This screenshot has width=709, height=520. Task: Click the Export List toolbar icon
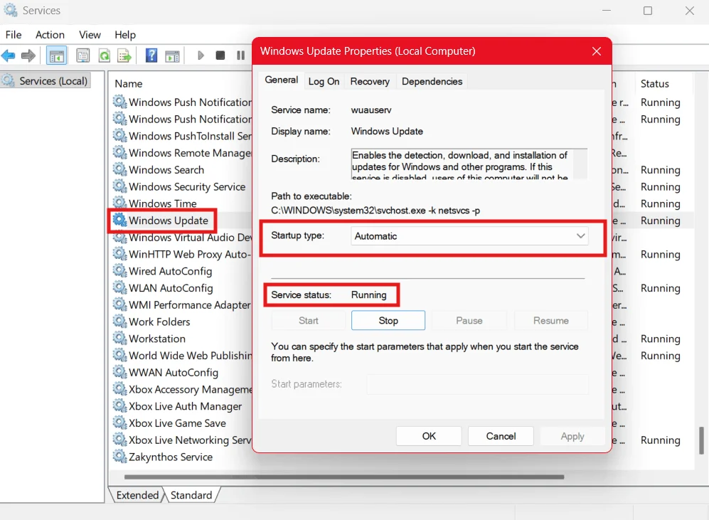click(x=124, y=55)
